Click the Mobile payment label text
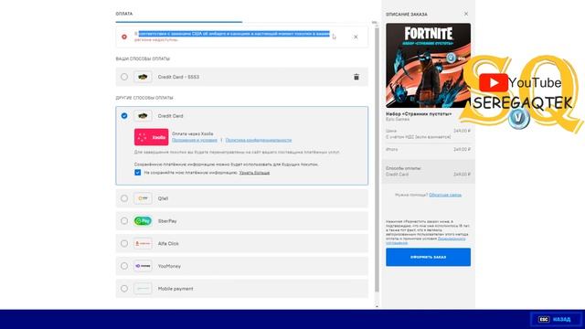Viewport: 585px width, 329px height. click(x=175, y=289)
